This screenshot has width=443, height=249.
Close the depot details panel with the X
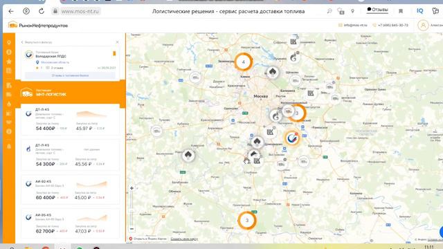coord(117,42)
